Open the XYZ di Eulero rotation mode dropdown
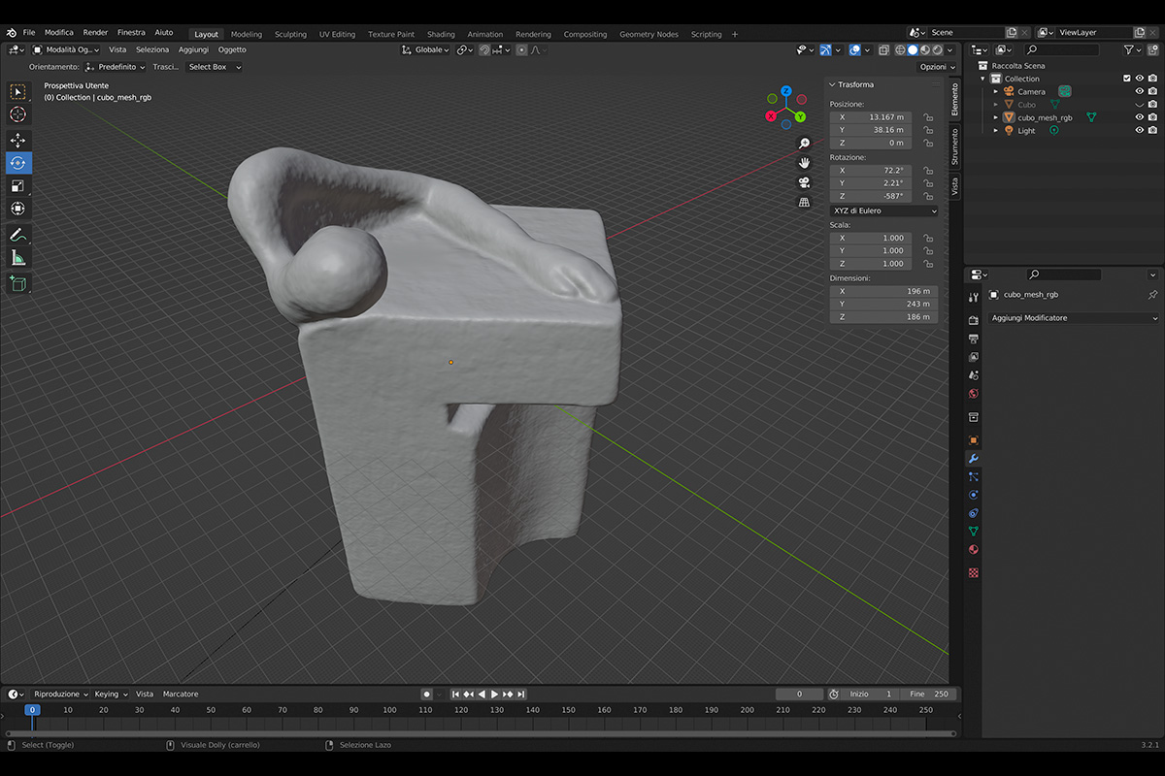Viewport: 1165px width, 776px height. click(883, 210)
